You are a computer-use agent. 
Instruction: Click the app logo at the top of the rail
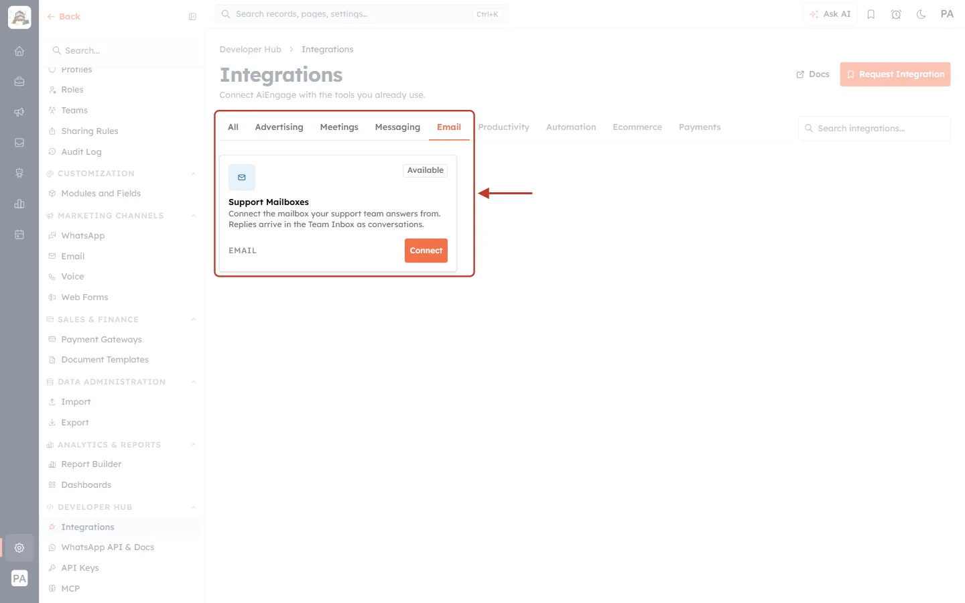(19, 17)
